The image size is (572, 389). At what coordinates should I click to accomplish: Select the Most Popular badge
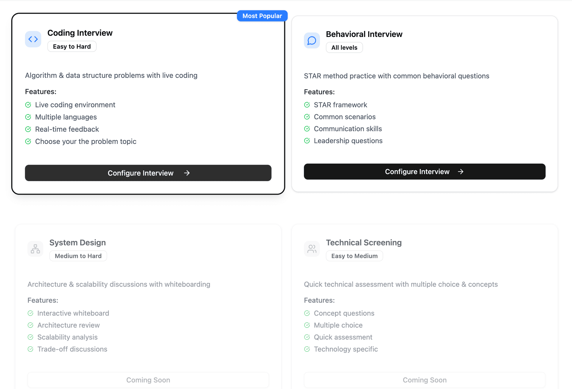262,16
